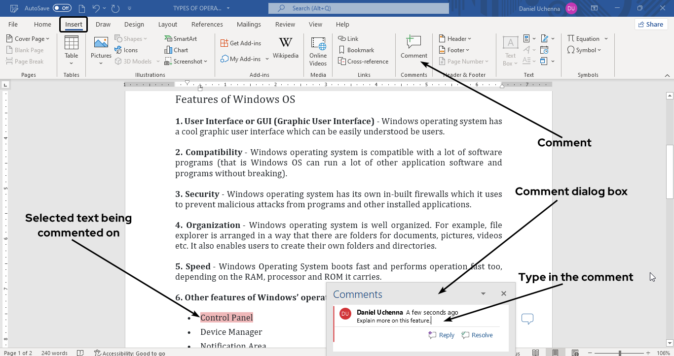Resolve the comment thread
This screenshot has width=674, height=356.
click(x=477, y=335)
